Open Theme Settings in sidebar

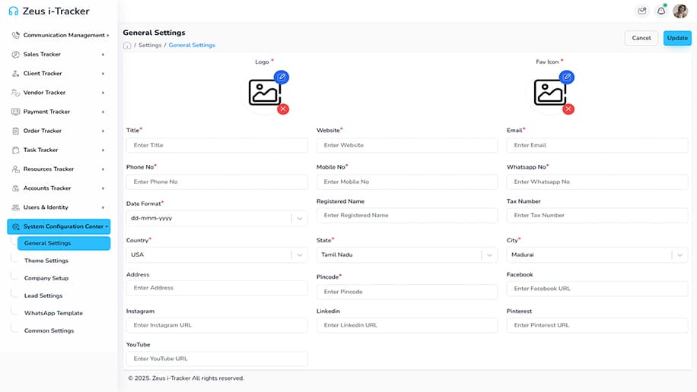click(46, 261)
